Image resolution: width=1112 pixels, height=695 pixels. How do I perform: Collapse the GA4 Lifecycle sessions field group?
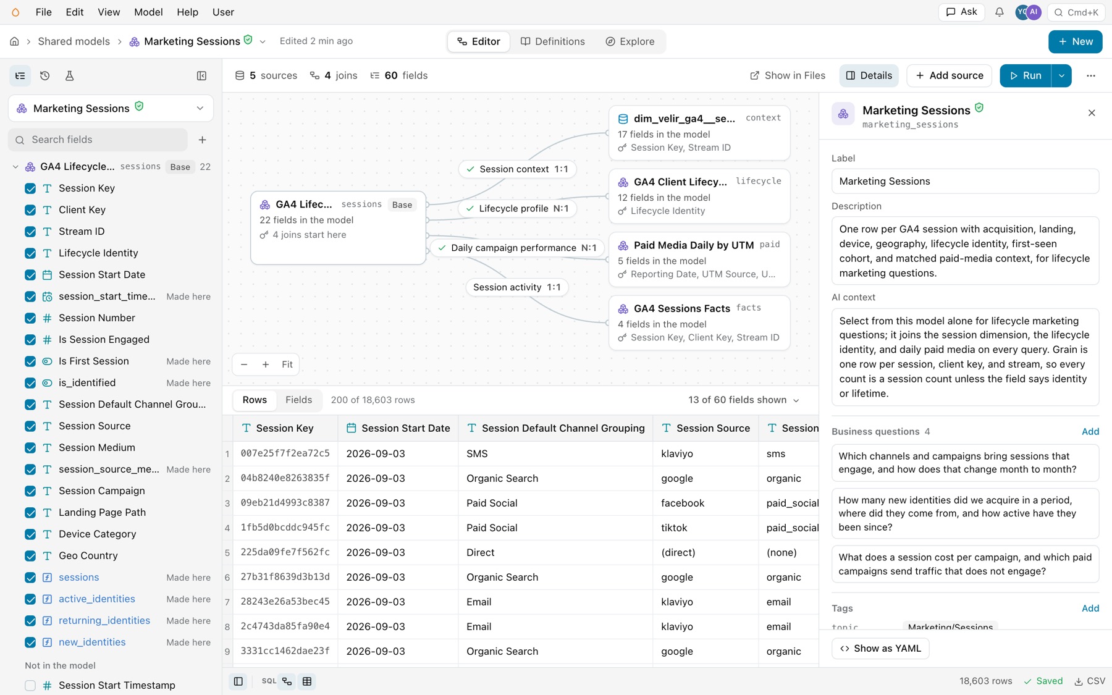(15, 167)
